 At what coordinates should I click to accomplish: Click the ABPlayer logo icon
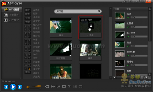coord(4,3)
